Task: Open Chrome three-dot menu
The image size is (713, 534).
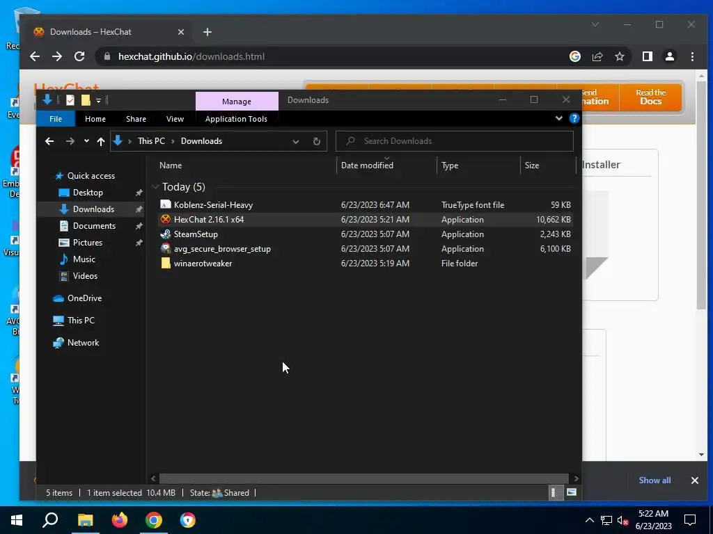Action: click(x=692, y=56)
